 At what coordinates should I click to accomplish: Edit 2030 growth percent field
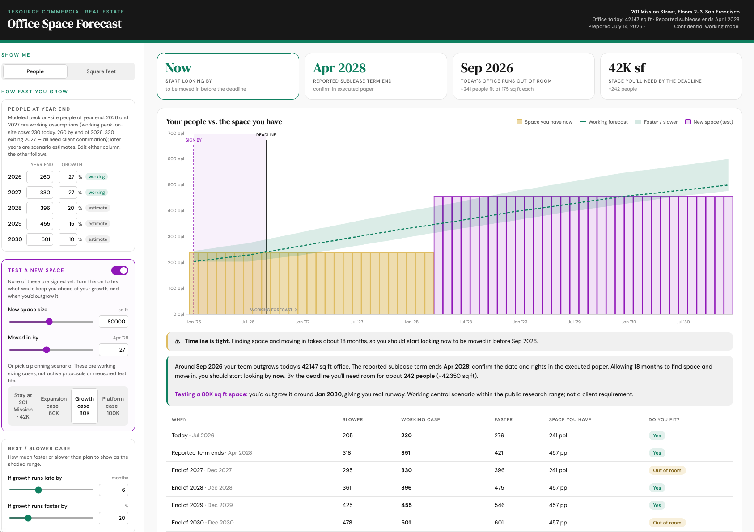pos(68,239)
